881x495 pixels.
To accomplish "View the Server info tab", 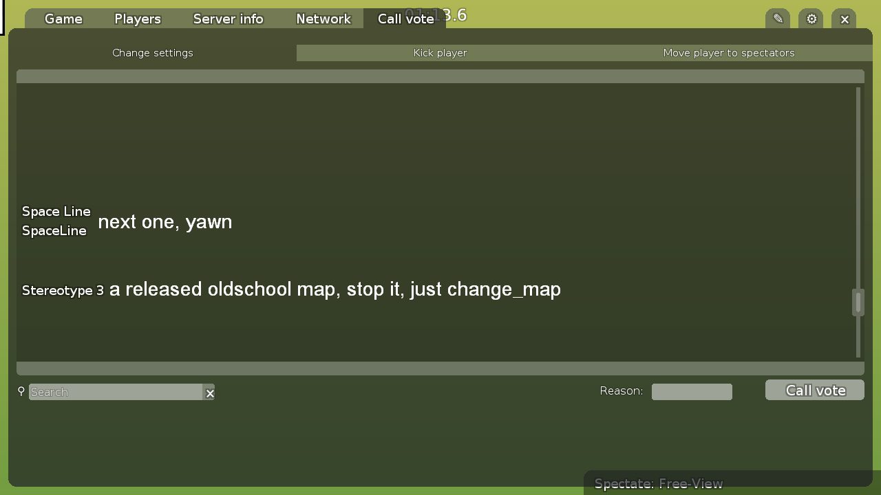I will click(x=228, y=19).
